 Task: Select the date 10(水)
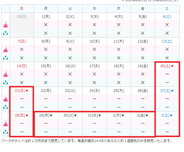tap(94, 41)
